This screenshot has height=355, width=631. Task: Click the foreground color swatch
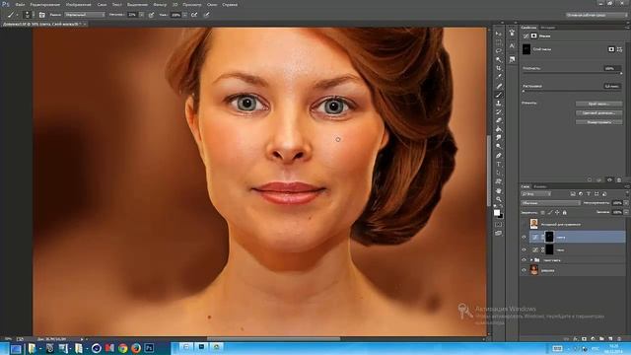(x=497, y=213)
